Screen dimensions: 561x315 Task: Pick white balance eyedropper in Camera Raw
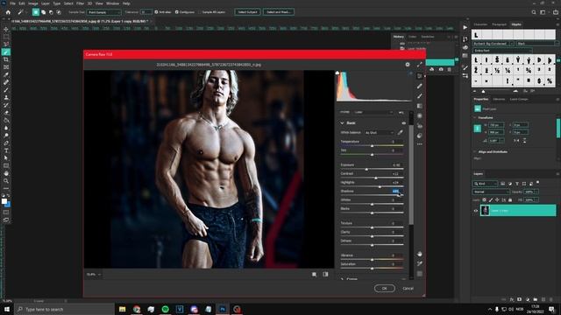point(401,132)
